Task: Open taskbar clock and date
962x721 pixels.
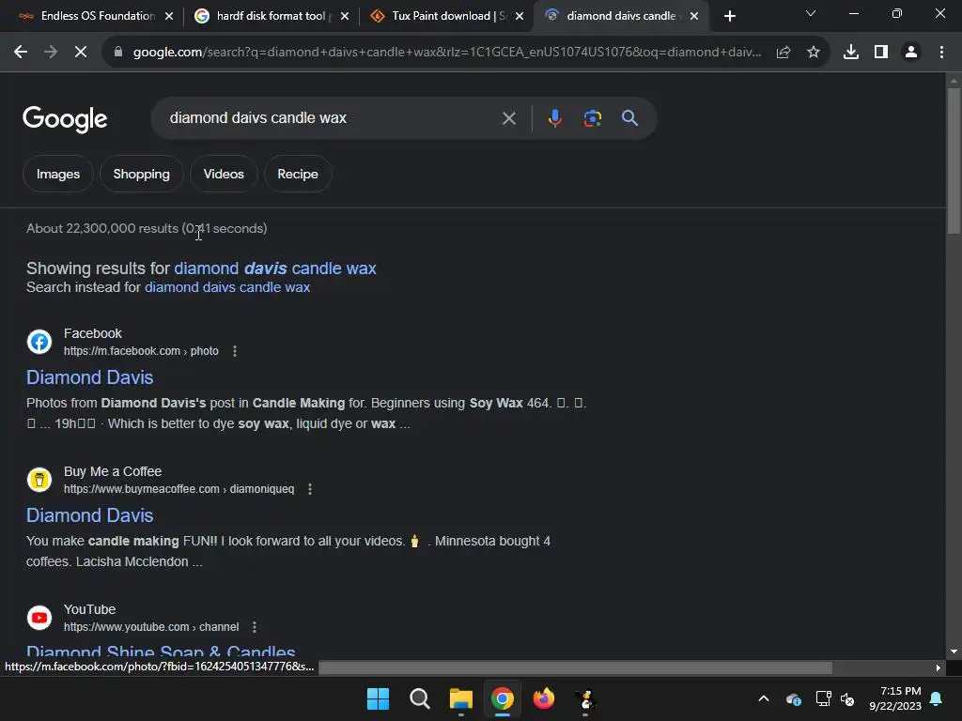Action: 895,698
